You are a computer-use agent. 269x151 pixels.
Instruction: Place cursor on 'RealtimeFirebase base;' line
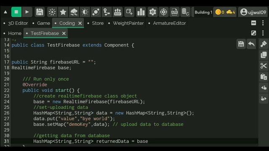tap(41, 68)
